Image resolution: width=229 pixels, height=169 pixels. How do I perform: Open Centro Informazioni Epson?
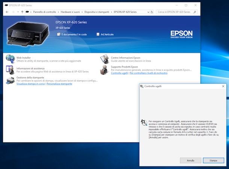[125, 58]
